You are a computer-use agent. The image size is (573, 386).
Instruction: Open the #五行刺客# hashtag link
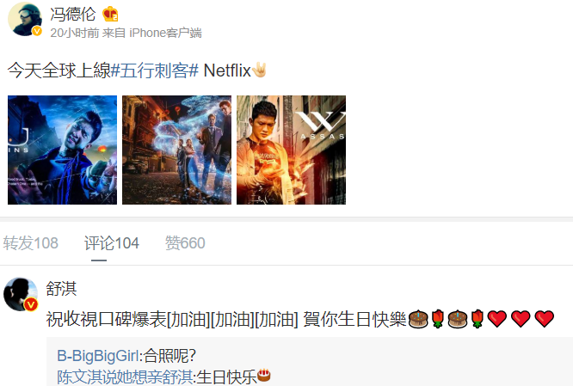pos(155,70)
